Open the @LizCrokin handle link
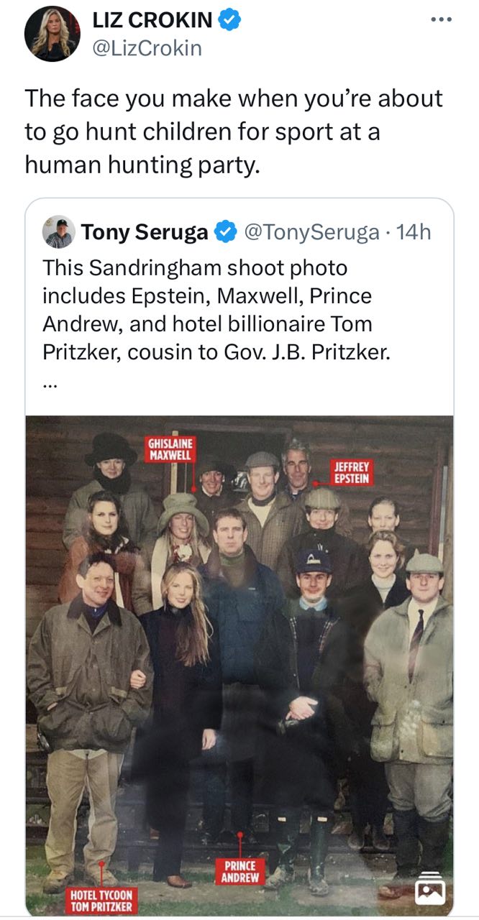 point(147,48)
